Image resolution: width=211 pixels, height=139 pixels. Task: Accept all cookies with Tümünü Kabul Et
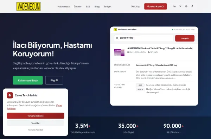click(x=36, y=116)
